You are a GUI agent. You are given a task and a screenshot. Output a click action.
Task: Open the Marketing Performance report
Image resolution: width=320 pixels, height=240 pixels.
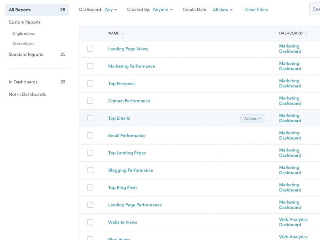131,66
